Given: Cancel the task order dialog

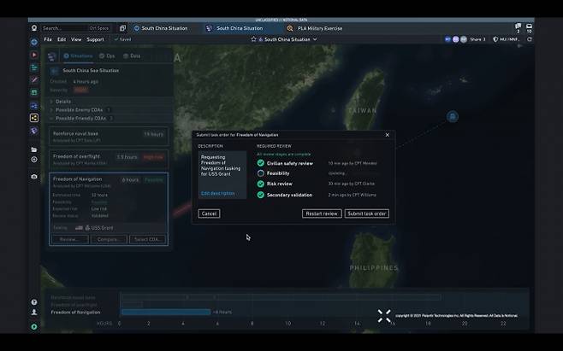Looking at the screenshot, I should click(209, 214).
